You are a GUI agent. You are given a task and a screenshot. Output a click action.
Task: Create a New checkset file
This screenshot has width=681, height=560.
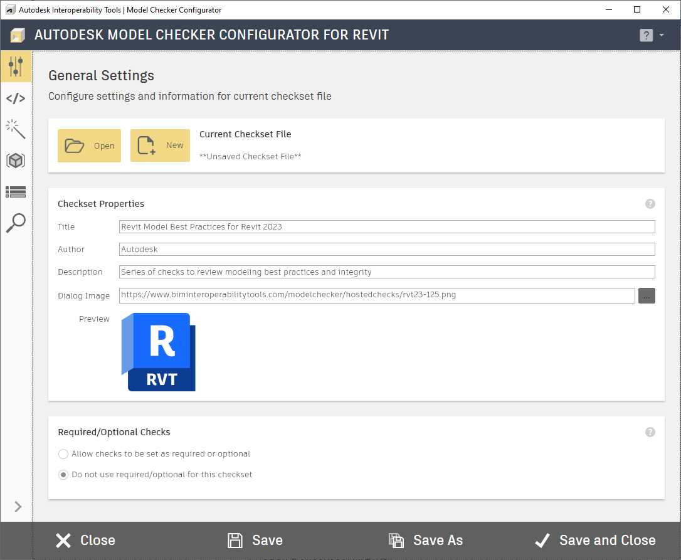coord(161,145)
